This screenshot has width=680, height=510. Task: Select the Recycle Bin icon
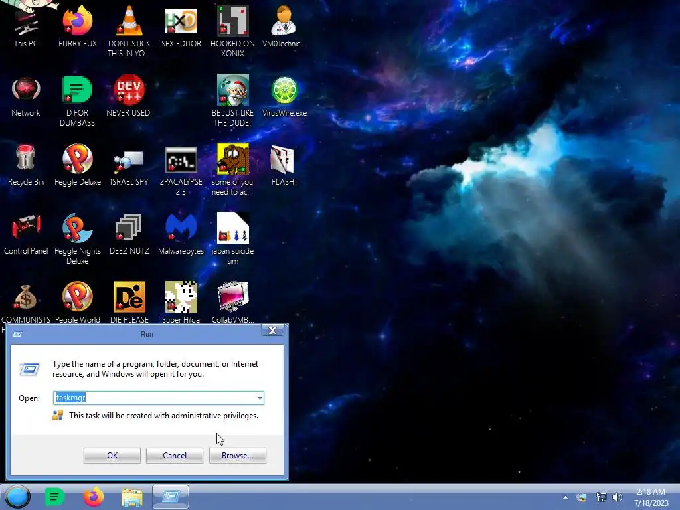(26, 165)
